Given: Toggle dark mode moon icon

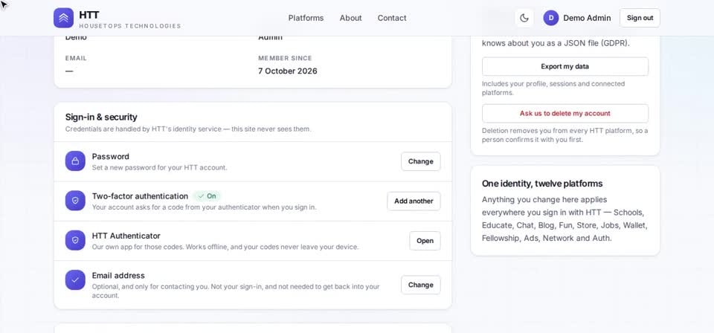Looking at the screenshot, I should [x=524, y=18].
